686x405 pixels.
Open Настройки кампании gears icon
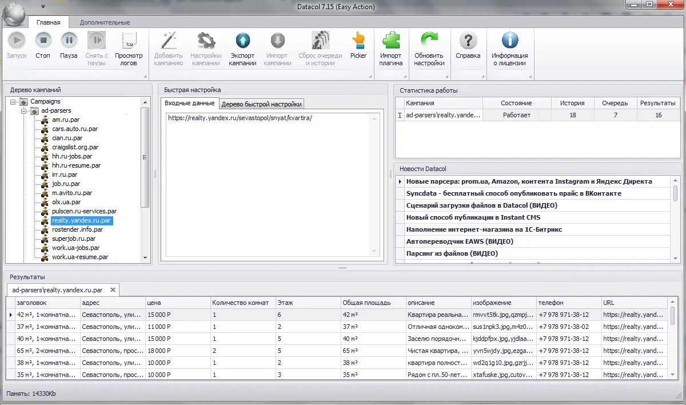[x=206, y=40]
